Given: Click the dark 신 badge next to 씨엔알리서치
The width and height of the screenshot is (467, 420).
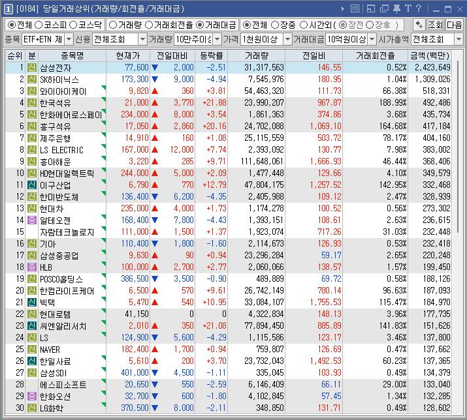Looking at the screenshot, I should 32,325.
